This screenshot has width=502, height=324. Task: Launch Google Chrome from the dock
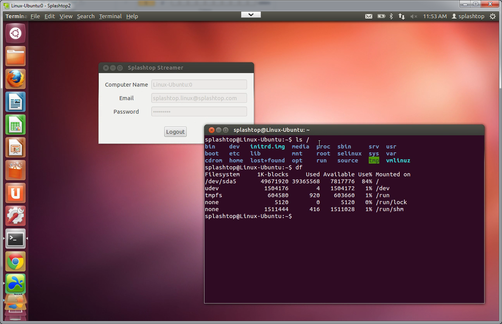[15, 262]
